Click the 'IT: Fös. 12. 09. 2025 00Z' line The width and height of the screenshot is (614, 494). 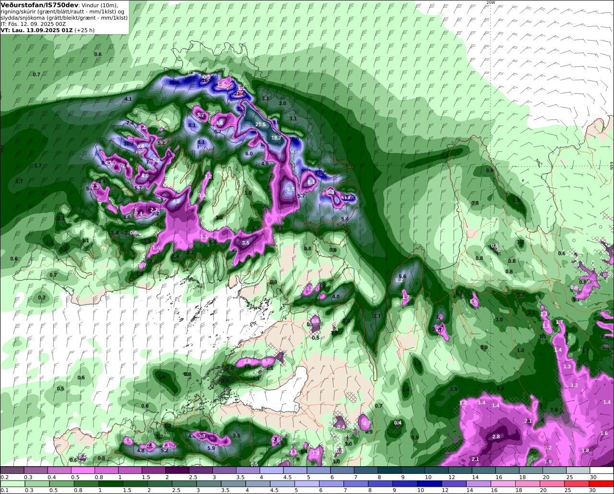[x=33, y=24]
